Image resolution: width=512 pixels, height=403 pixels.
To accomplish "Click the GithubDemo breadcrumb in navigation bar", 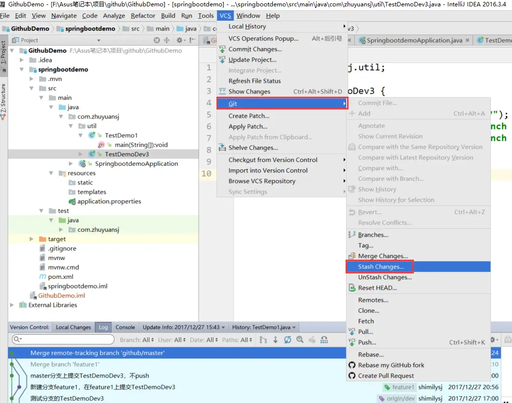I will click(x=26, y=29).
